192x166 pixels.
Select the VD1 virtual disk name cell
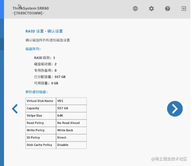[71, 101]
